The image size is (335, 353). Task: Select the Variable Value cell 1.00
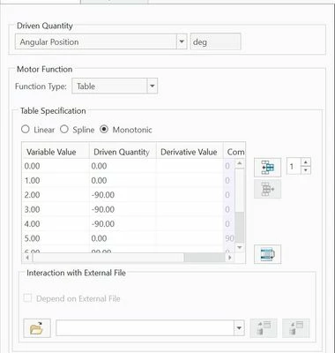(56, 180)
